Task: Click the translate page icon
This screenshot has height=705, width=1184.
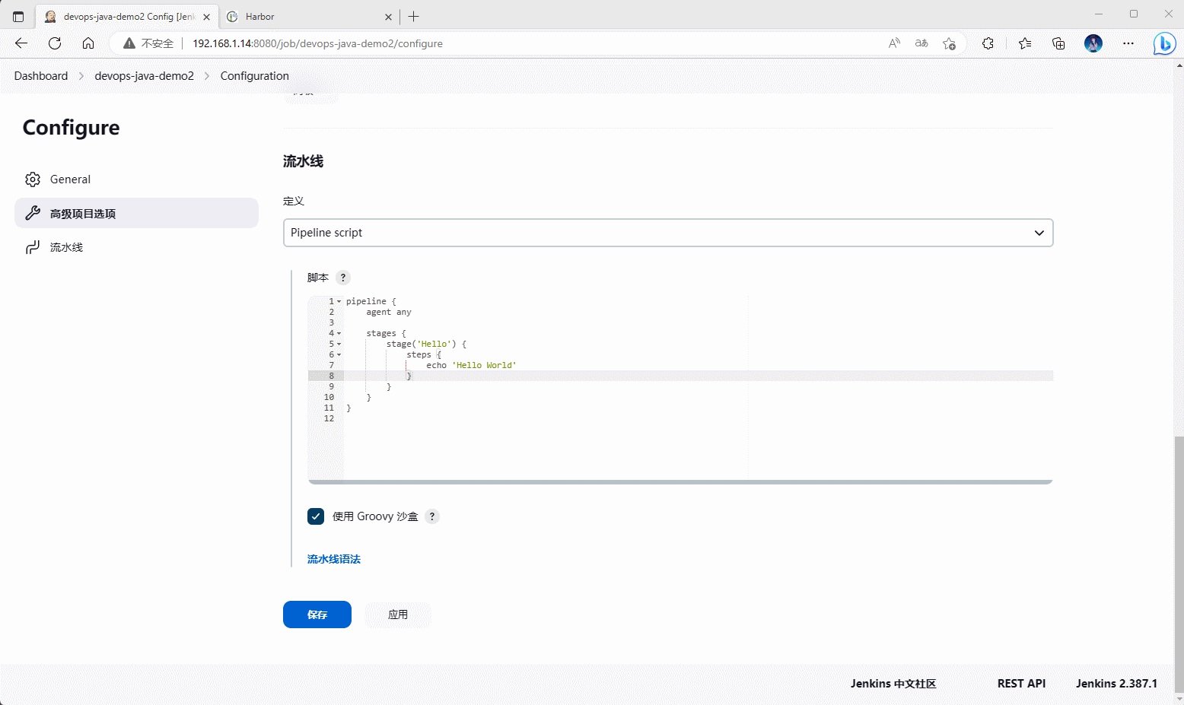Action: [x=921, y=43]
